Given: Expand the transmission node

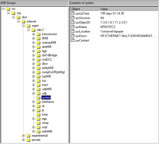Looking at the screenshot, I should (33, 34).
